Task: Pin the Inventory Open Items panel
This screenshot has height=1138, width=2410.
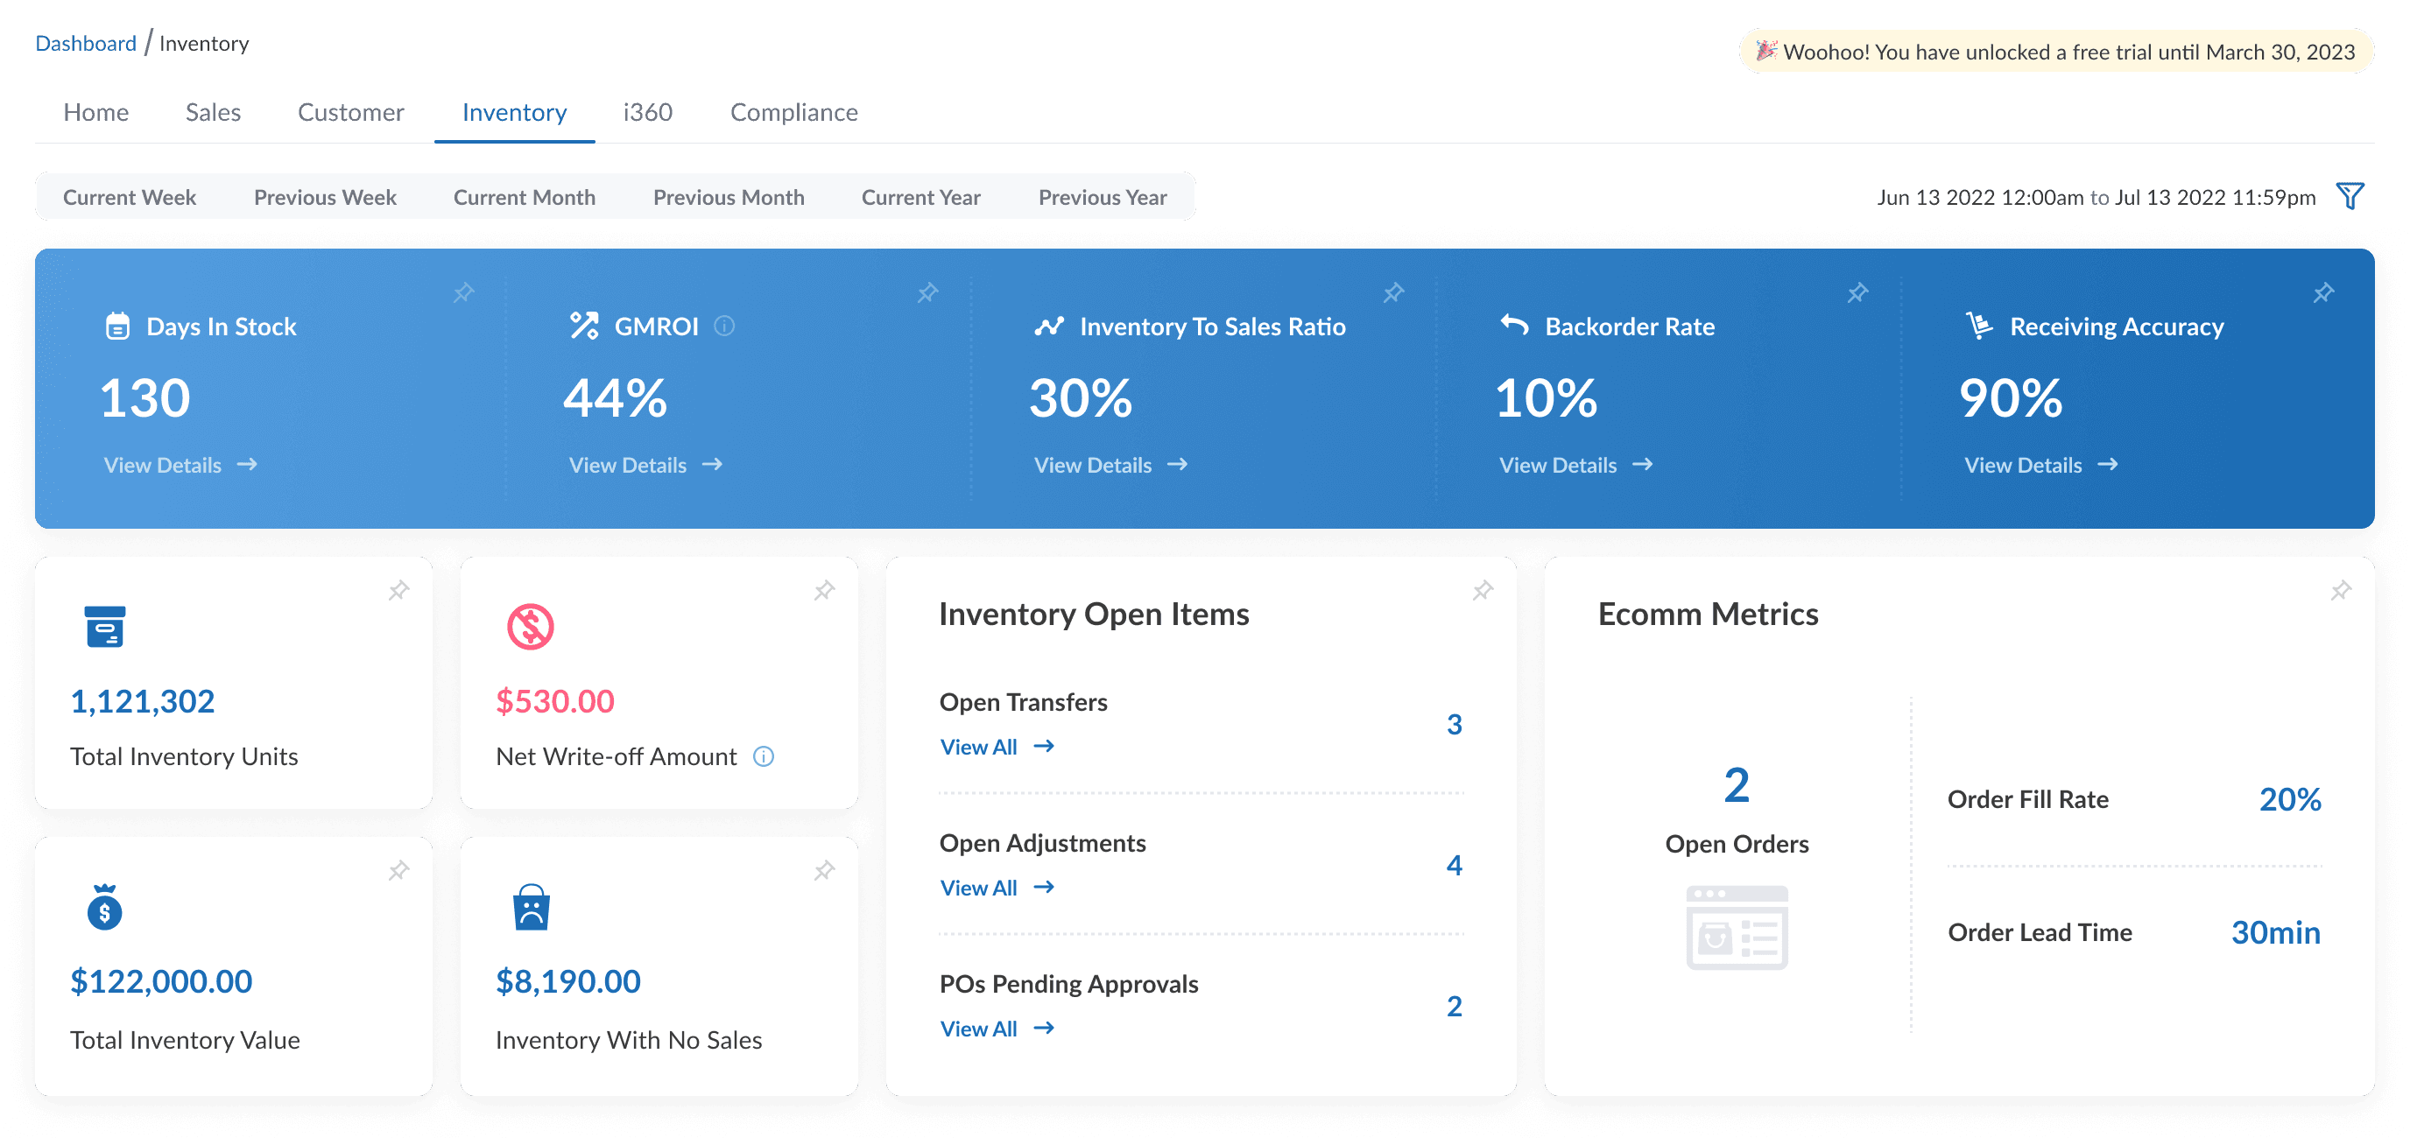Action: pyautogui.click(x=1482, y=590)
